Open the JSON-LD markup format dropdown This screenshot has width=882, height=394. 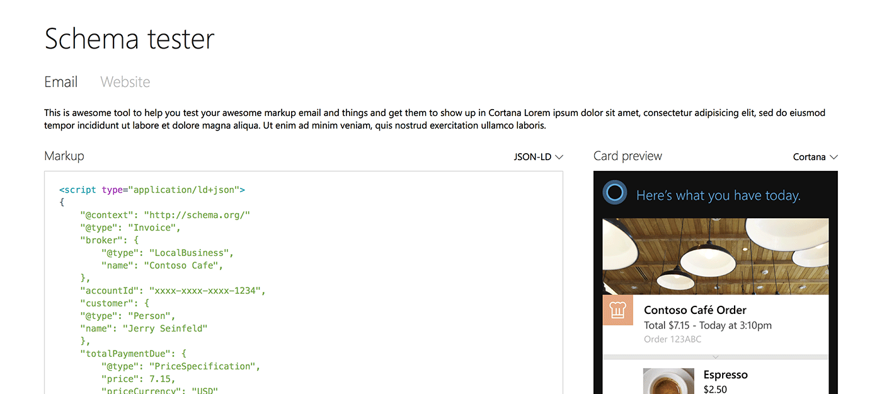point(538,157)
